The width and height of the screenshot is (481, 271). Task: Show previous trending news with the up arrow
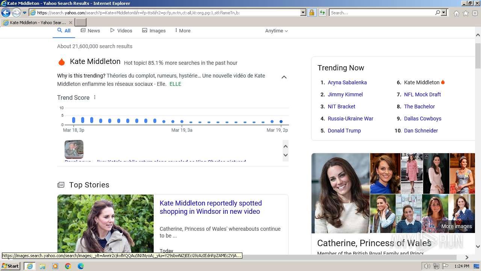coord(286,146)
